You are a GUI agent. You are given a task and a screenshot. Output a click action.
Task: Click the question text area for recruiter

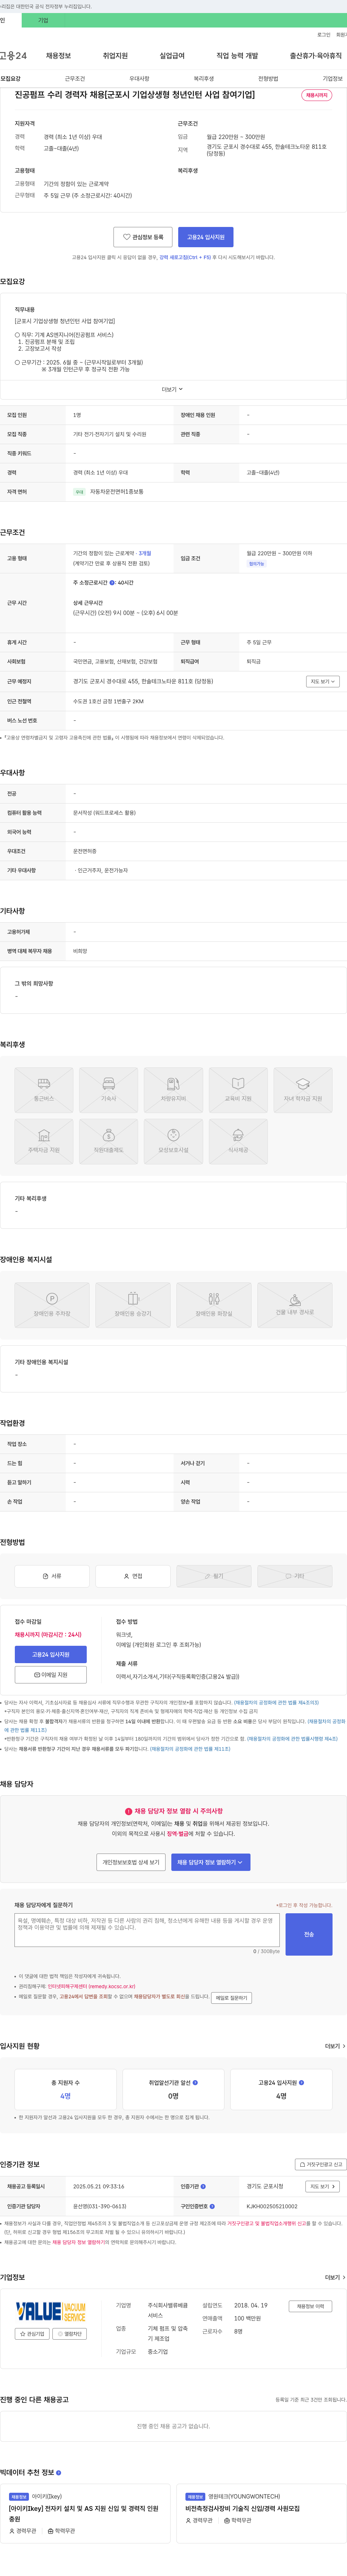pyautogui.click(x=147, y=1930)
